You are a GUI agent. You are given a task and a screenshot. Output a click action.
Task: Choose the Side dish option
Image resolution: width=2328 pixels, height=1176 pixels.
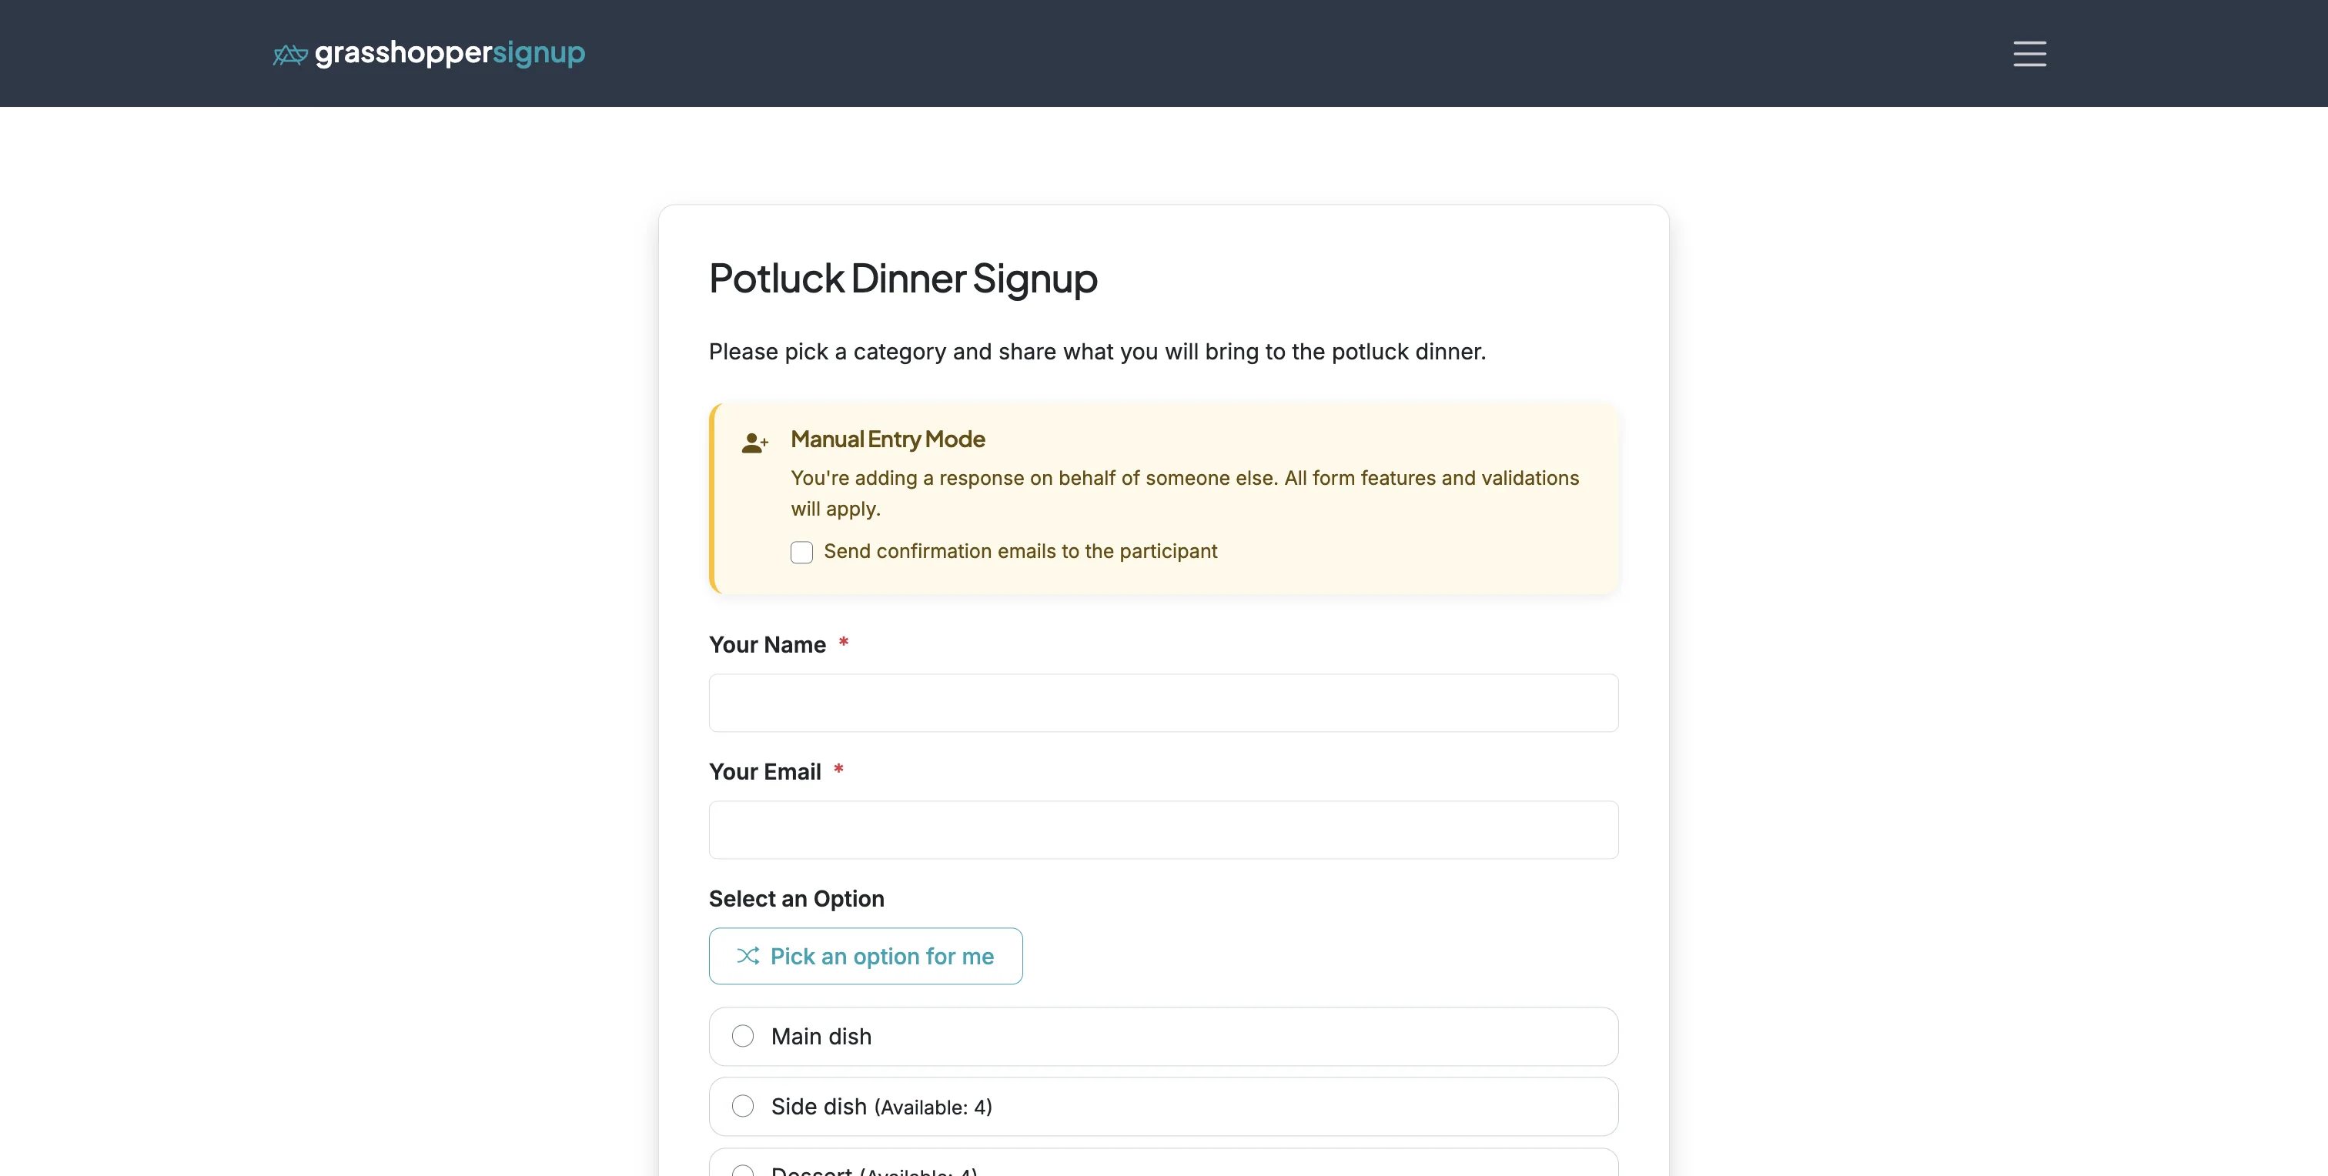tap(743, 1105)
